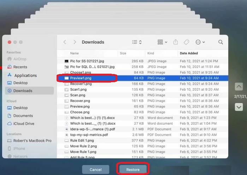This screenshot has width=247, height=175.
Task: Click the Restore button
Action: click(x=133, y=170)
